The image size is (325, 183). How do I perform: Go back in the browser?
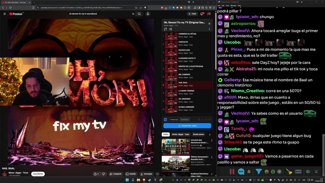coord(3,8)
